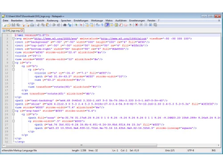This screenshot has width=223, height=167.
Task: Print the document via the Print icon
Action: tap(32, 25)
